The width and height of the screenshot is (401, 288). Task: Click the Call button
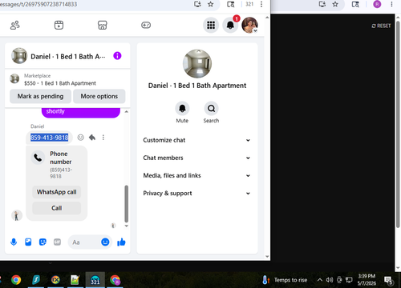[x=57, y=208]
